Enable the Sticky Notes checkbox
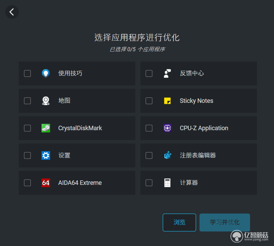Viewport: 274px width, 246px height. [x=149, y=101]
